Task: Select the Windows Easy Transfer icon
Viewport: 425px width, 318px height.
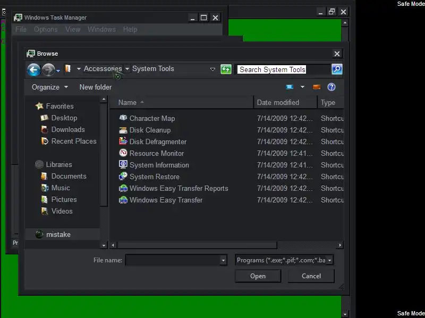Action: click(x=123, y=200)
